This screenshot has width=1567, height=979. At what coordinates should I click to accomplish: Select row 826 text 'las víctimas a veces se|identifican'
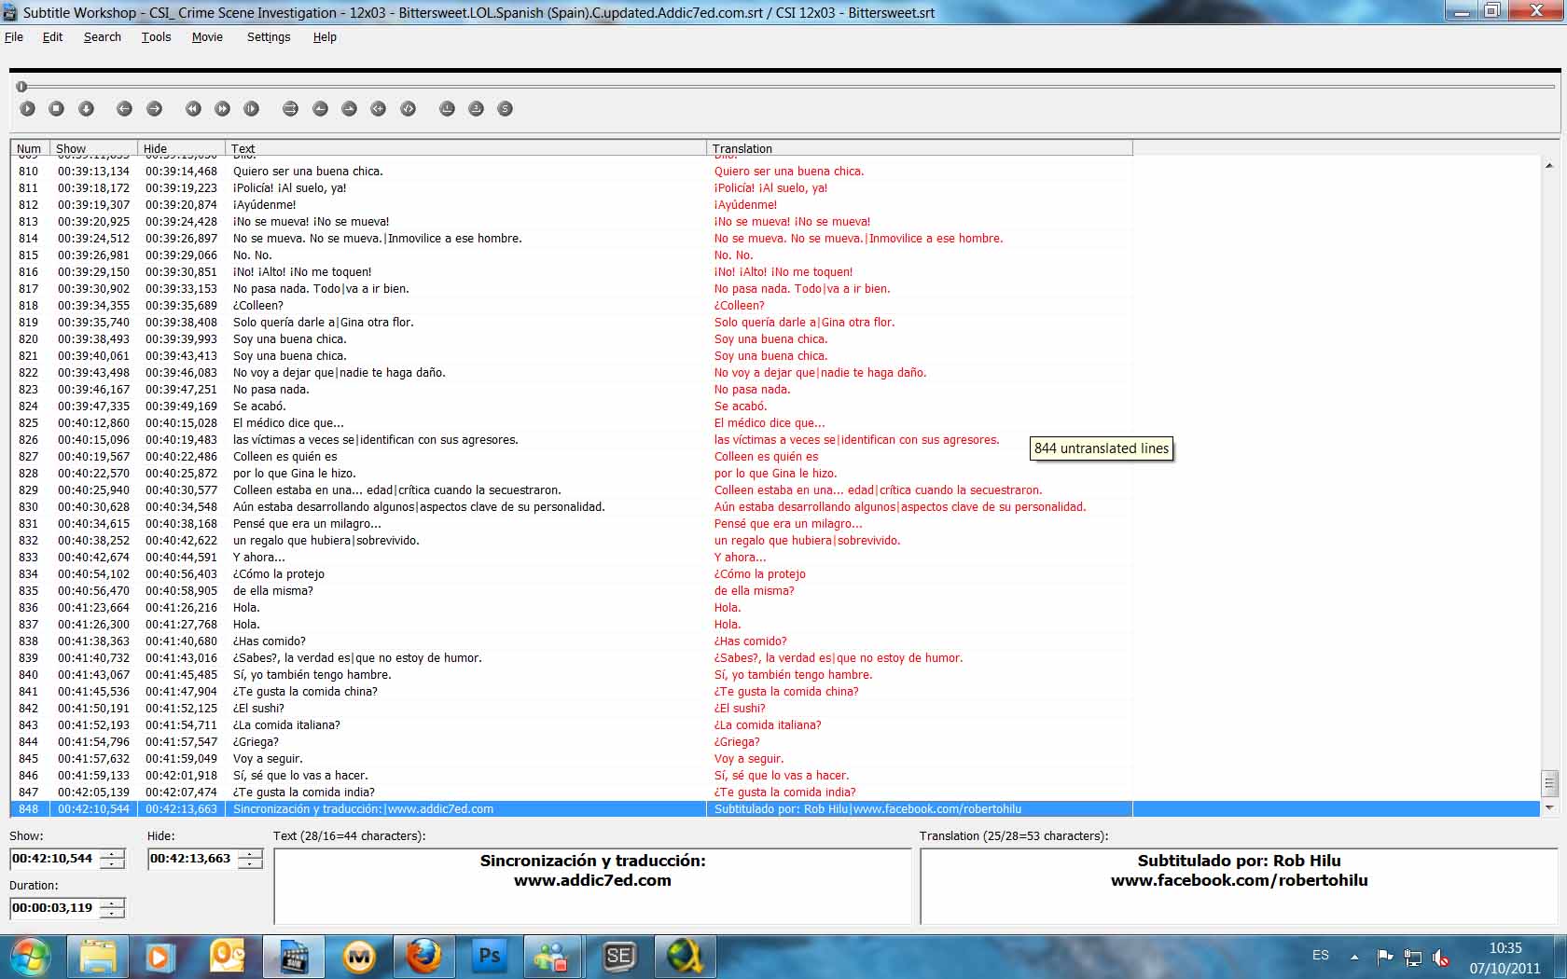(x=375, y=440)
